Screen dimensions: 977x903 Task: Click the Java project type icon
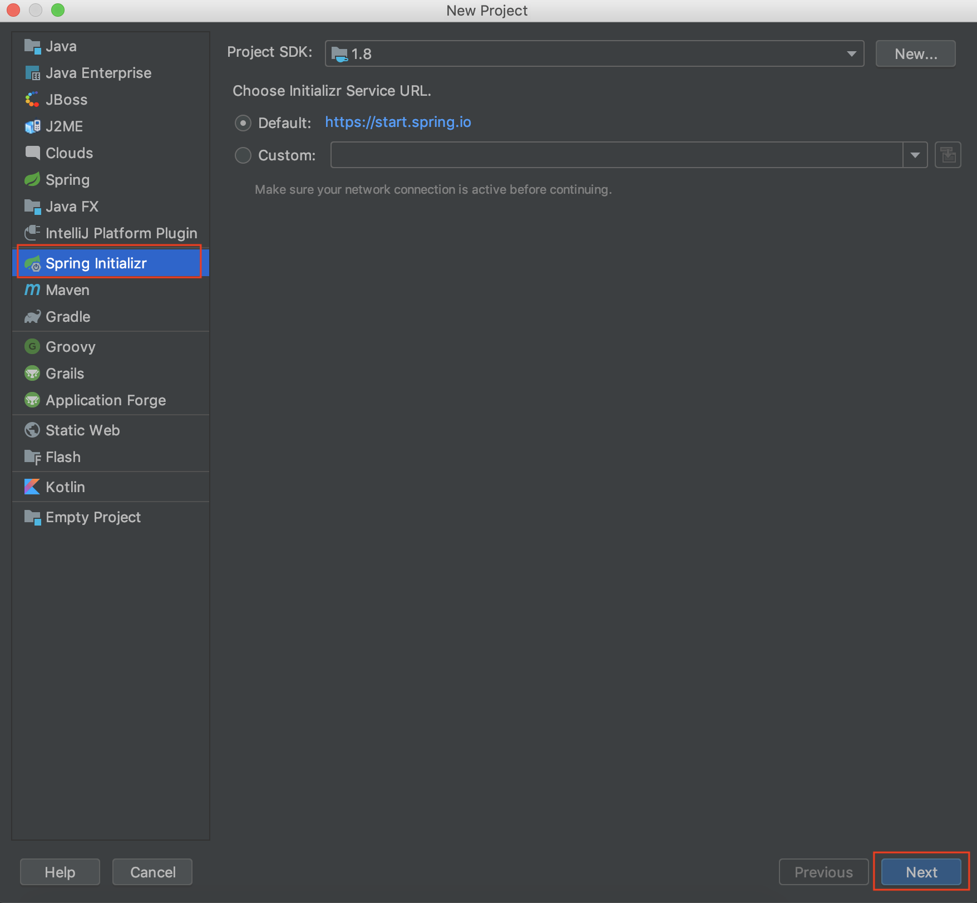32,46
